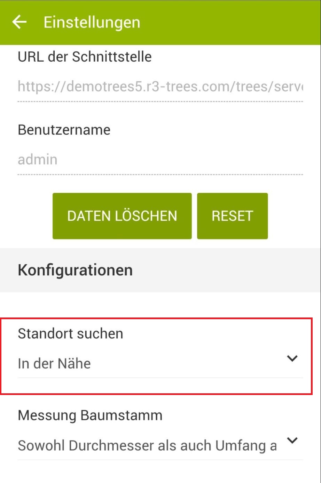Click the dotted underline below the URL
This screenshot has height=483, width=321.
160,102
